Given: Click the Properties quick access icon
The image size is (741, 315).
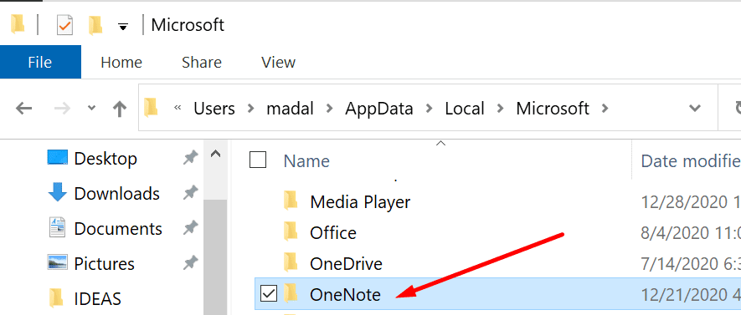Looking at the screenshot, I should [64, 24].
